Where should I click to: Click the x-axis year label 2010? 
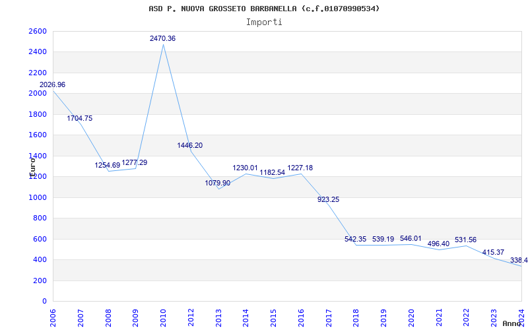[163, 317]
